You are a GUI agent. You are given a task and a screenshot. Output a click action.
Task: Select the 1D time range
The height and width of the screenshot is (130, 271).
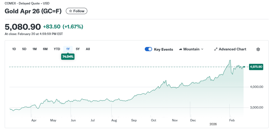(x=14, y=49)
